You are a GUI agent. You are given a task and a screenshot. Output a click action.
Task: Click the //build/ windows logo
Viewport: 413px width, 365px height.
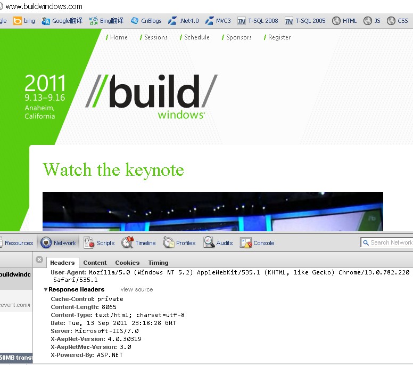pyautogui.click(x=152, y=96)
